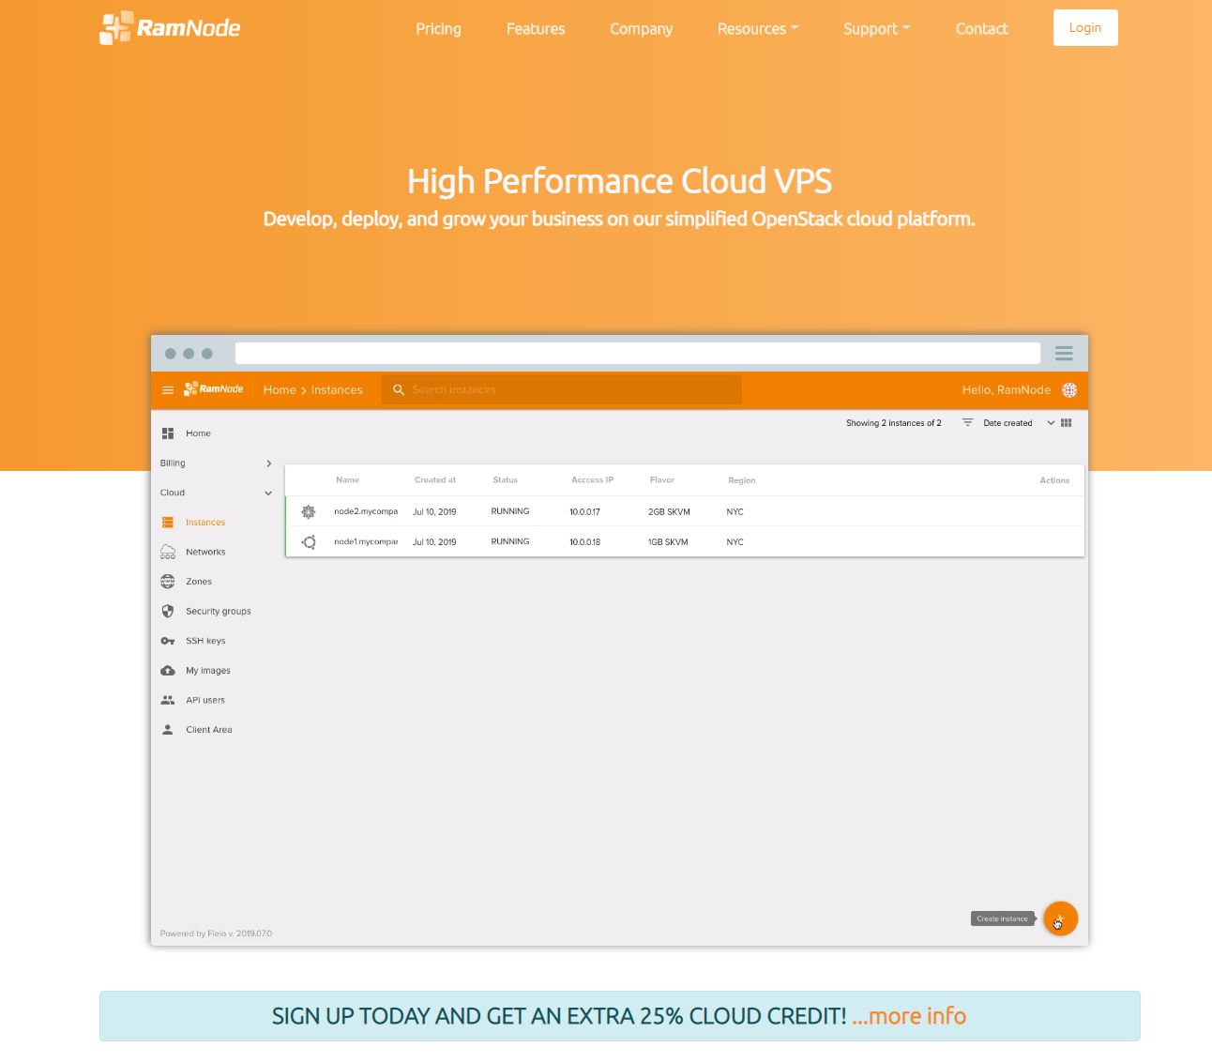Click the Ubuntu icon for node1 instance
Viewport: 1212px width, 1063px height.
(x=309, y=542)
